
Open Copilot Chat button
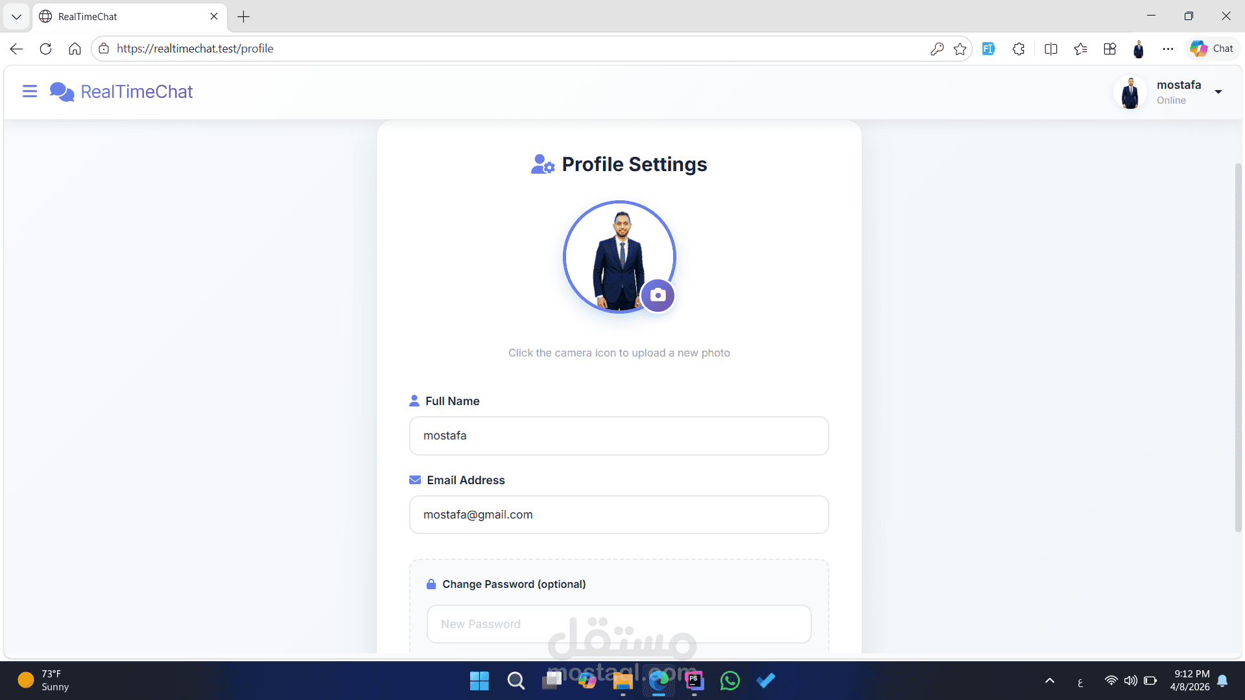click(1212, 49)
